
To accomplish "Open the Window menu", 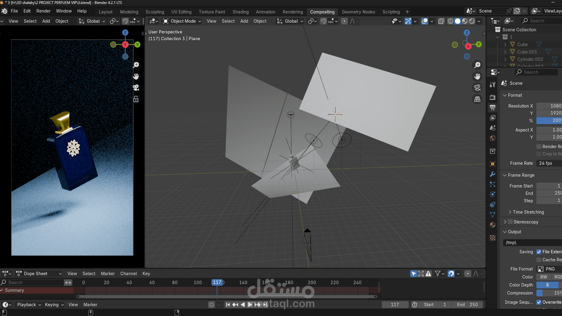I will pyautogui.click(x=64, y=11).
